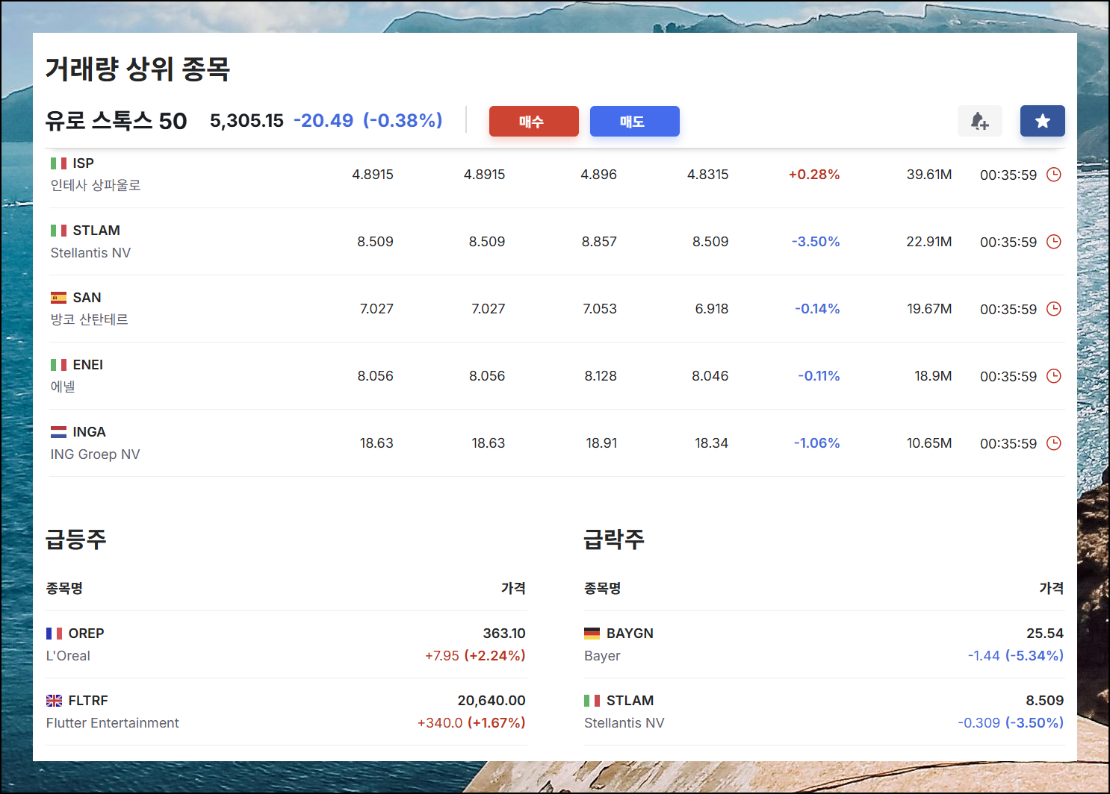
Task: Click the Italy flag next to ISP
Action: click(x=58, y=163)
